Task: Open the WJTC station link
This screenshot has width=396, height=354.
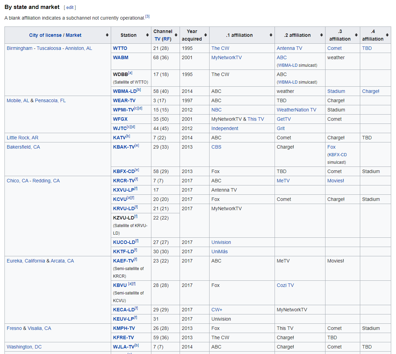Action: [x=120, y=129]
